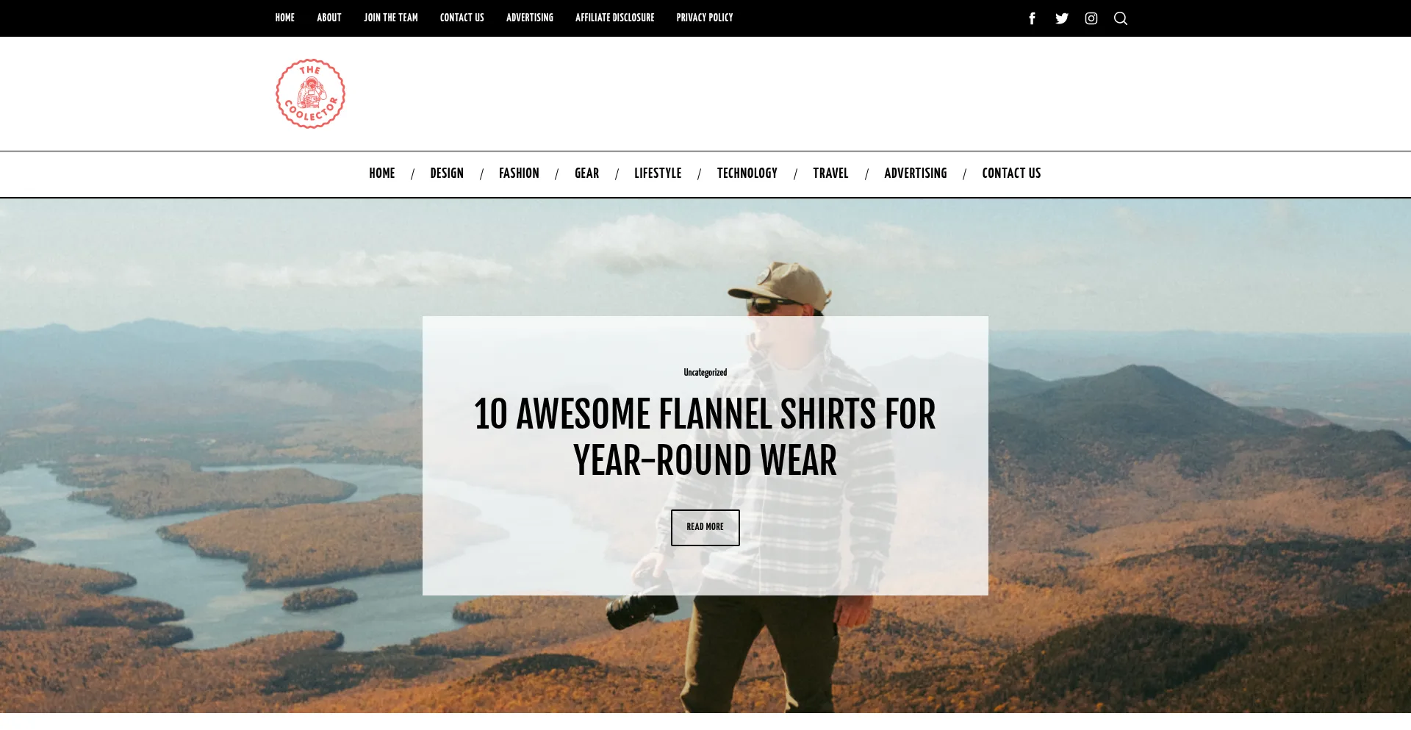The image size is (1411, 730).
Task: Open the Instagram social icon
Action: pyautogui.click(x=1091, y=18)
